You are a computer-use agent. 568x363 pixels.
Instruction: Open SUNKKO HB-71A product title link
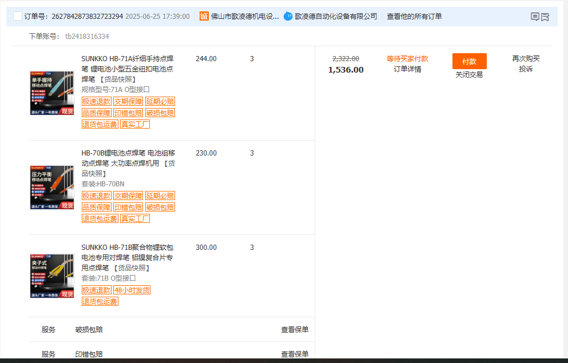pyautogui.click(x=128, y=69)
